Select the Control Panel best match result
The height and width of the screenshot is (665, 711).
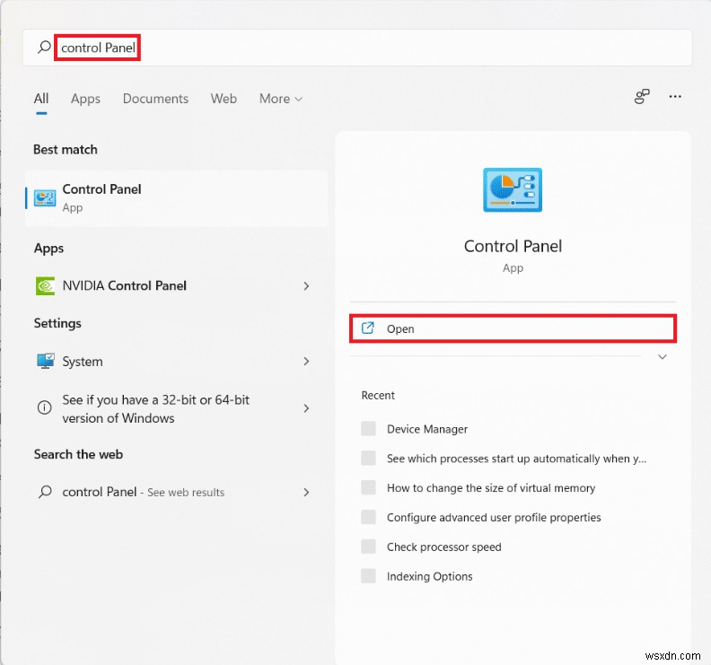[x=176, y=198]
